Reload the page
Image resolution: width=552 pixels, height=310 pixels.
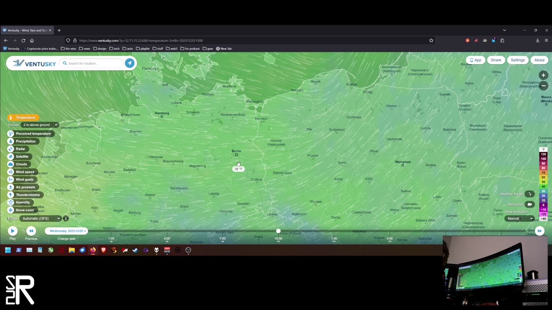(23, 40)
